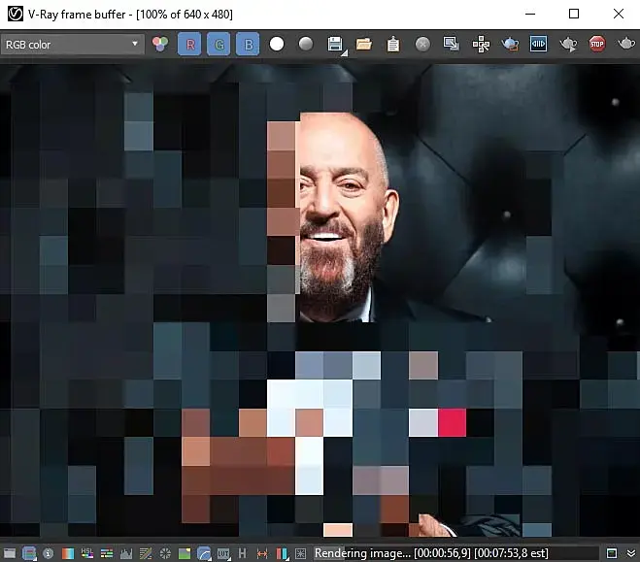The height and width of the screenshot is (562, 640).
Task: Use pixel aspect ratio arrows icon
Action: 262,553
